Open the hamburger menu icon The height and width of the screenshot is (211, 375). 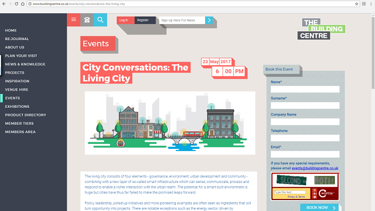74,20
